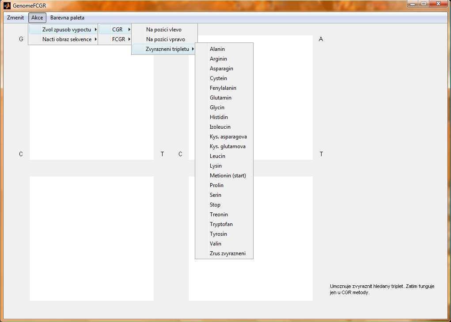Image resolution: width=451 pixels, height=322 pixels.
Task: Maximize the GenomeFCGR window
Action: [423, 4]
